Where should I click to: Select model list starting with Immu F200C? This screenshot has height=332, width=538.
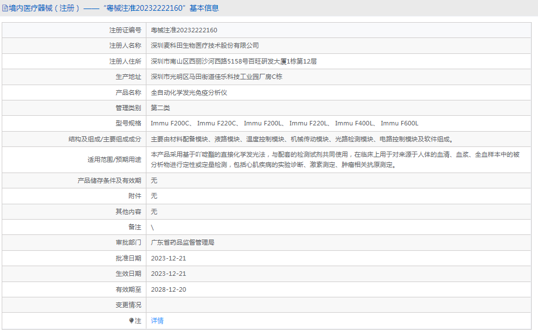point(284,124)
